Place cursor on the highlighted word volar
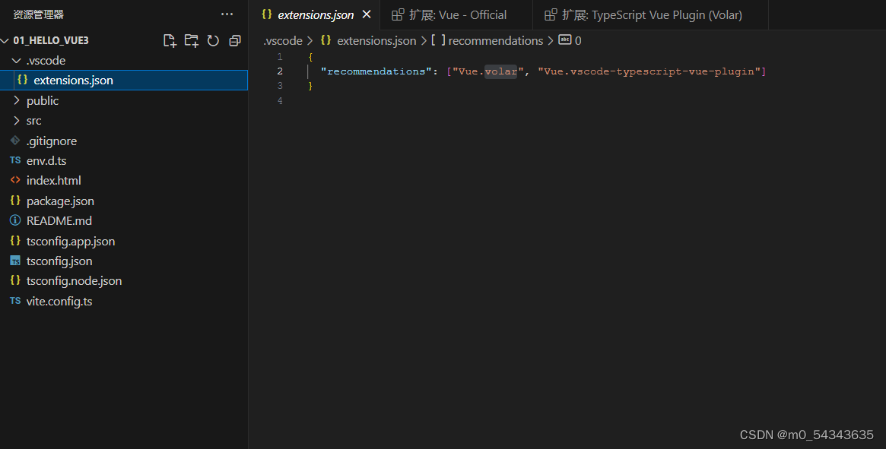The height and width of the screenshot is (449, 886). pos(500,71)
